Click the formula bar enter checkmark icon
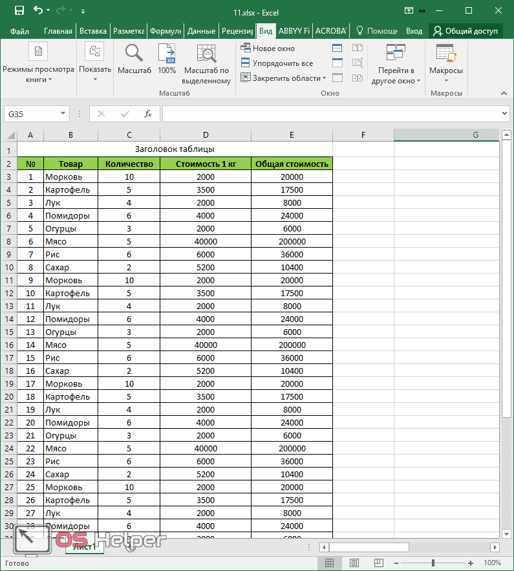 coord(125,114)
